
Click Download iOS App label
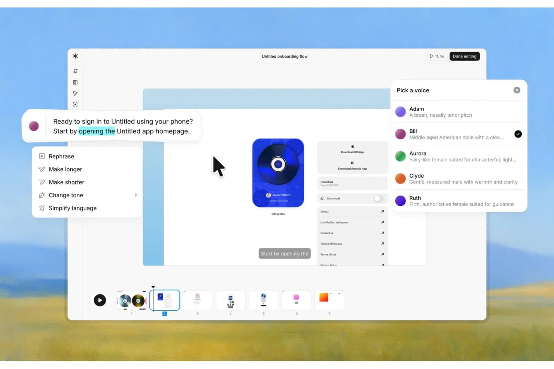coord(353,152)
